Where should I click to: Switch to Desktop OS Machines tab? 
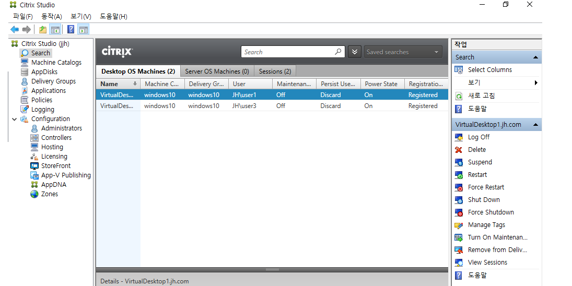[x=138, y=71]
